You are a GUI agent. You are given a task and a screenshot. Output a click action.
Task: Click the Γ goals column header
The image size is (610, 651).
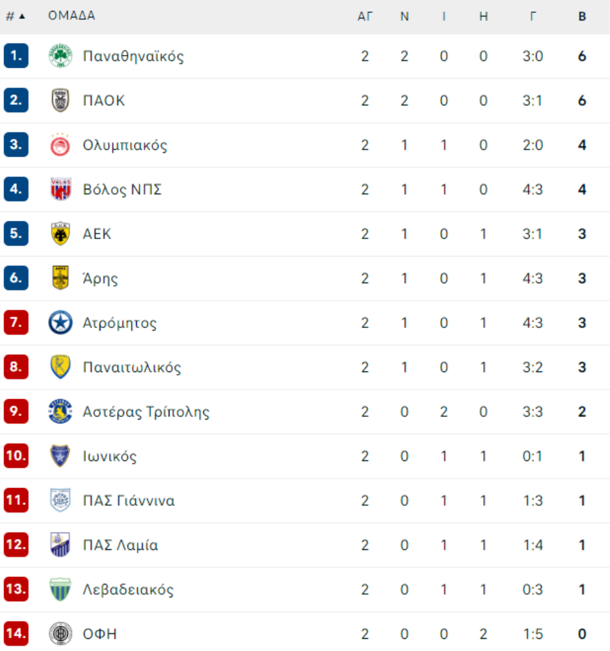click(x=533, y=16)
